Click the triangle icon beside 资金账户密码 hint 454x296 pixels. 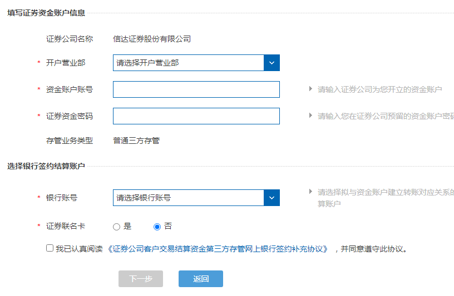[x=310, y=116]
